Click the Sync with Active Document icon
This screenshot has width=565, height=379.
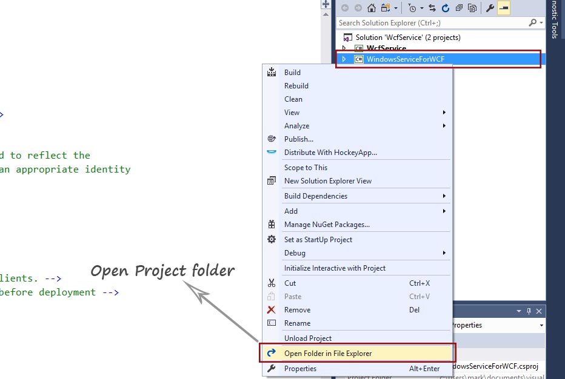(432, 8)
